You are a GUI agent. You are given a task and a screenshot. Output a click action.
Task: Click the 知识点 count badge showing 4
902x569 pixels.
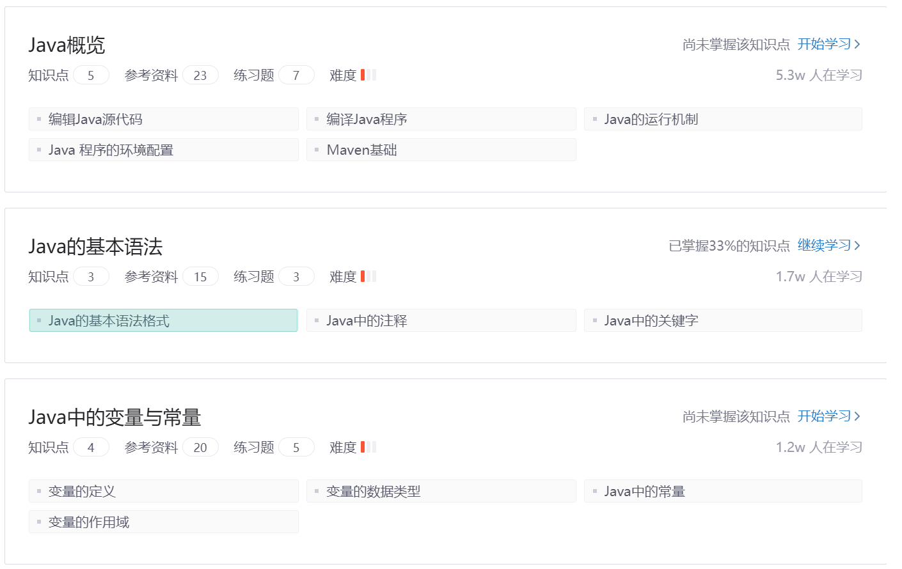point(91,448)
